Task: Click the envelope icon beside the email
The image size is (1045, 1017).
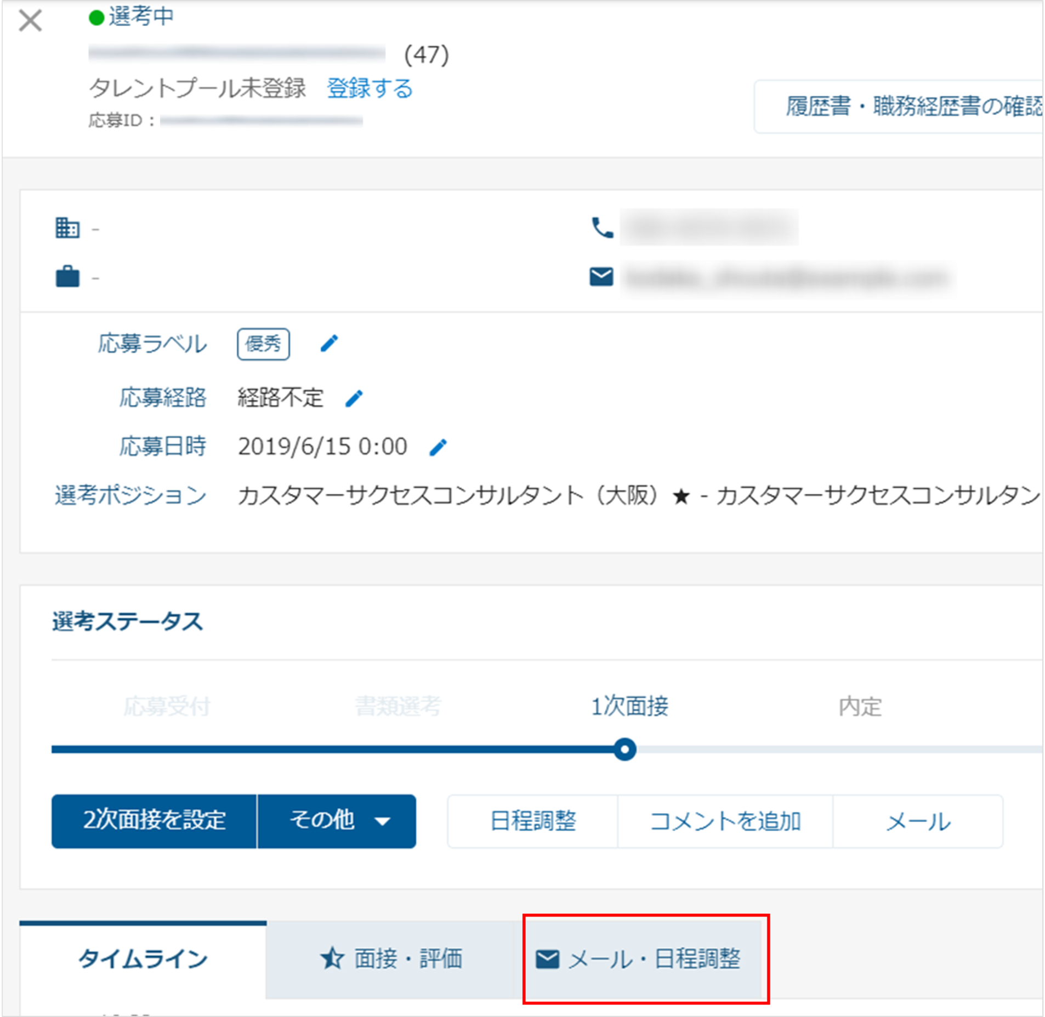Action: click(x=601, y=277)
